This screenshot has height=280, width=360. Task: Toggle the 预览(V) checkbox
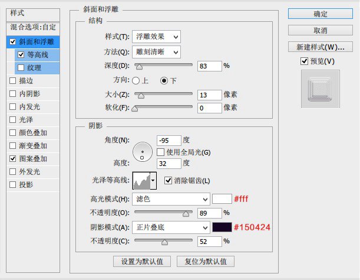click(x=304, y=61)
